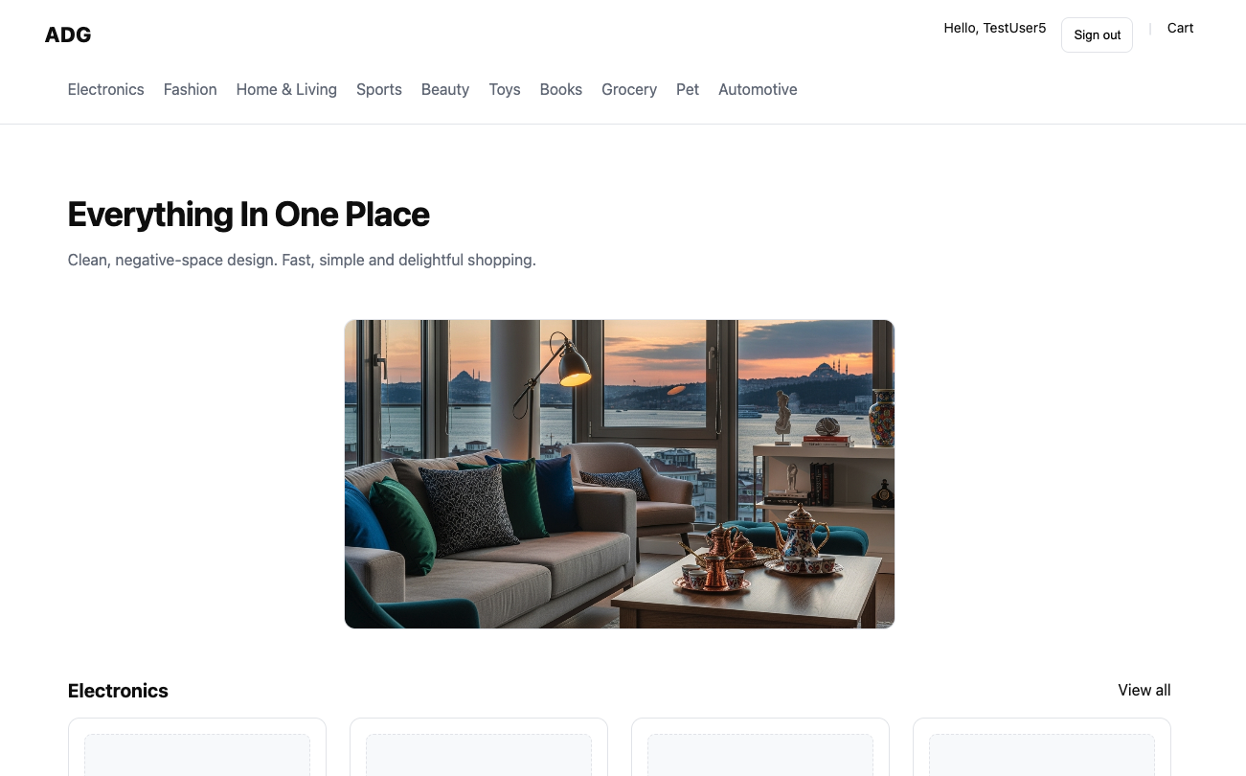Viewport: 1246px width, 776px height.
Task: Open the Grocery category
Action: pos(629,89)
